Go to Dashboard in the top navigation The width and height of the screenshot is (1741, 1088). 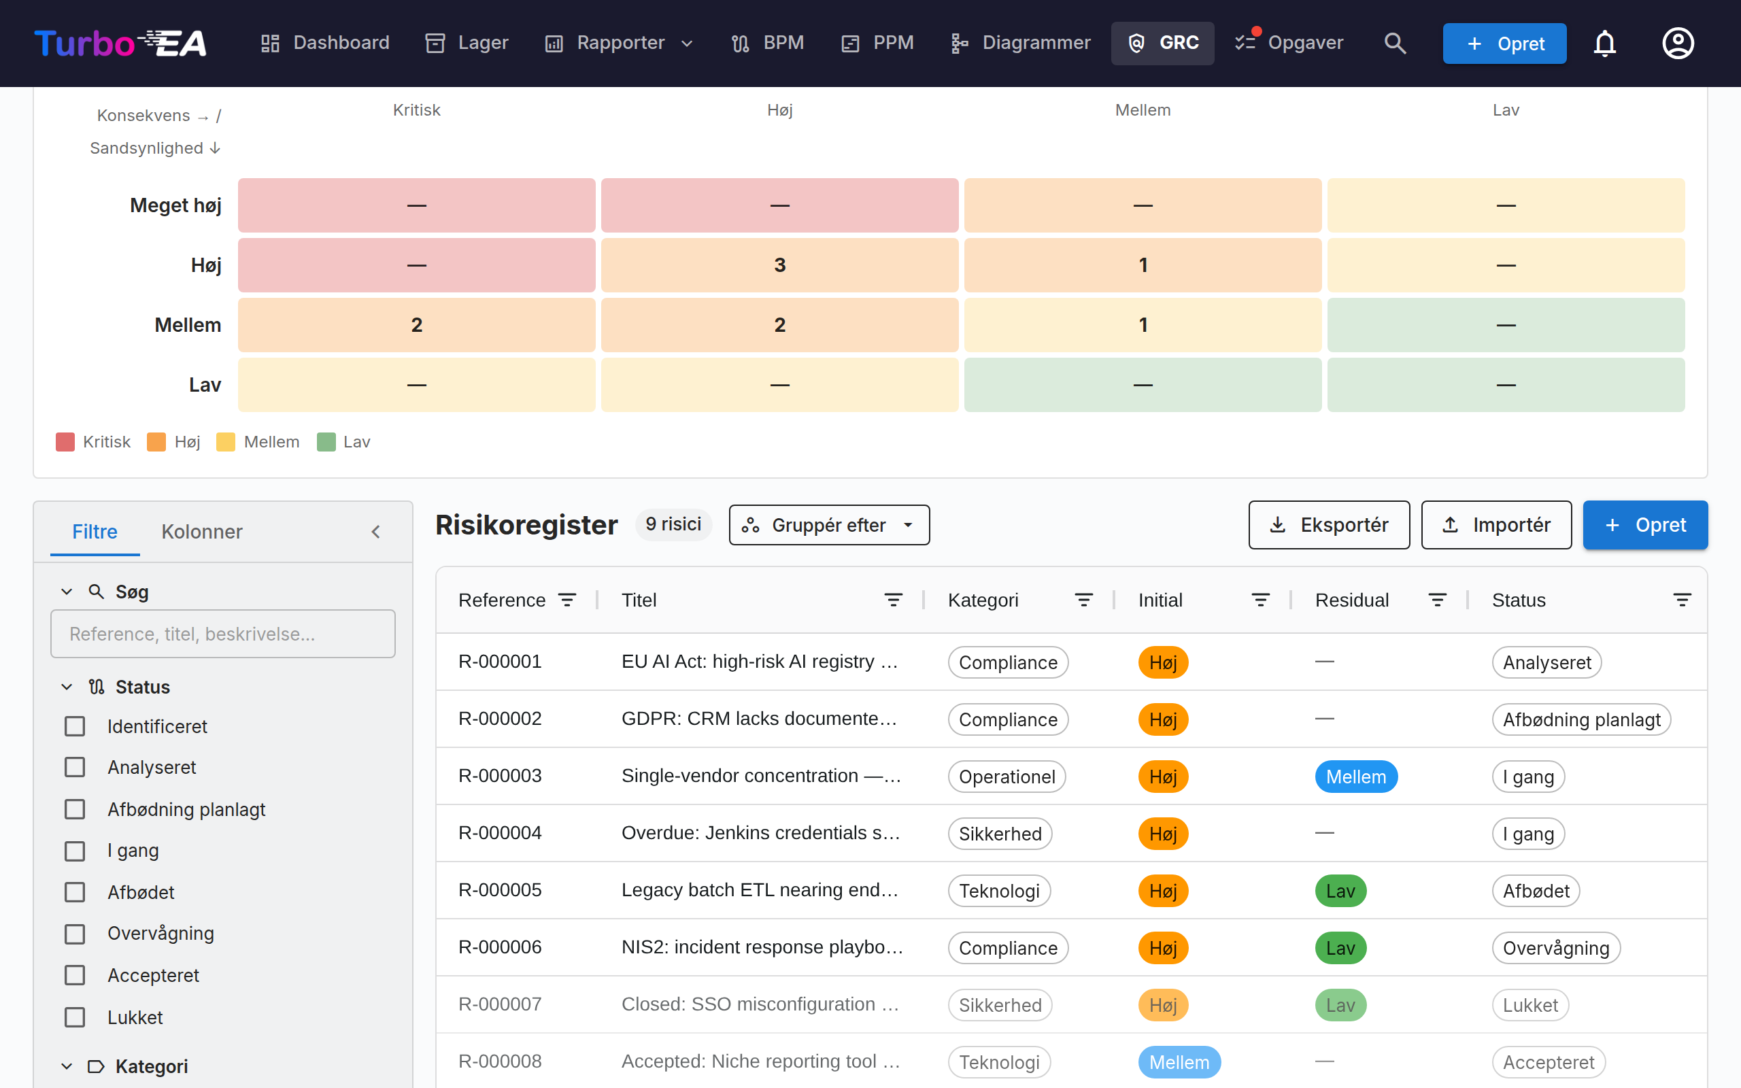[x=324, y=43]
